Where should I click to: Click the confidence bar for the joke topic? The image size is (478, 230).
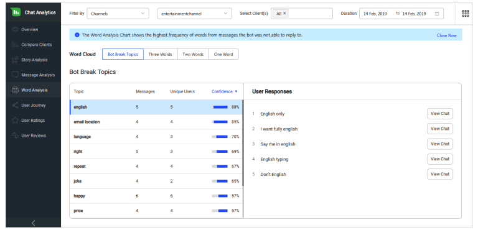(220, 182)
